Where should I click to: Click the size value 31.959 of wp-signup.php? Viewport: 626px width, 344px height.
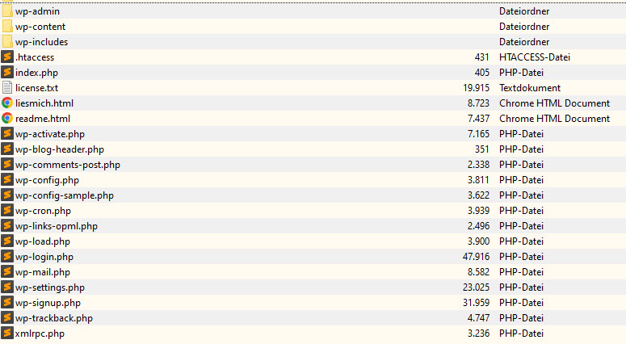476,303
